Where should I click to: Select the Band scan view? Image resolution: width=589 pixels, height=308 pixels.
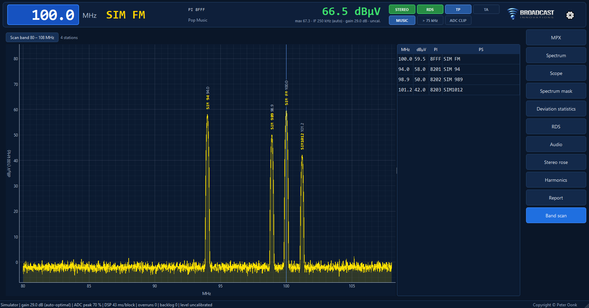[x=556, y=216]
